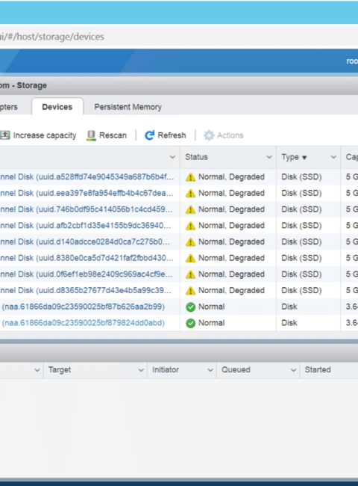Open the Queued column dropdown chevron
The width and height of the screenshot is (358, 486).
[293, 370]
